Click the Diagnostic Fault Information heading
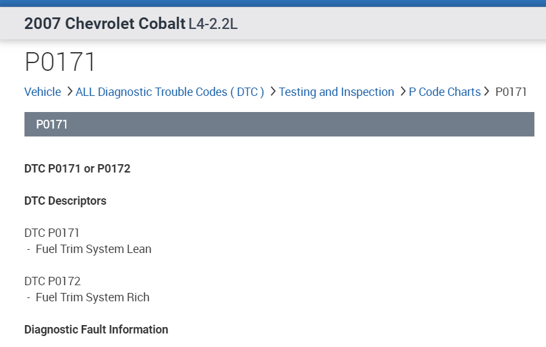 [x=96, y=330]
